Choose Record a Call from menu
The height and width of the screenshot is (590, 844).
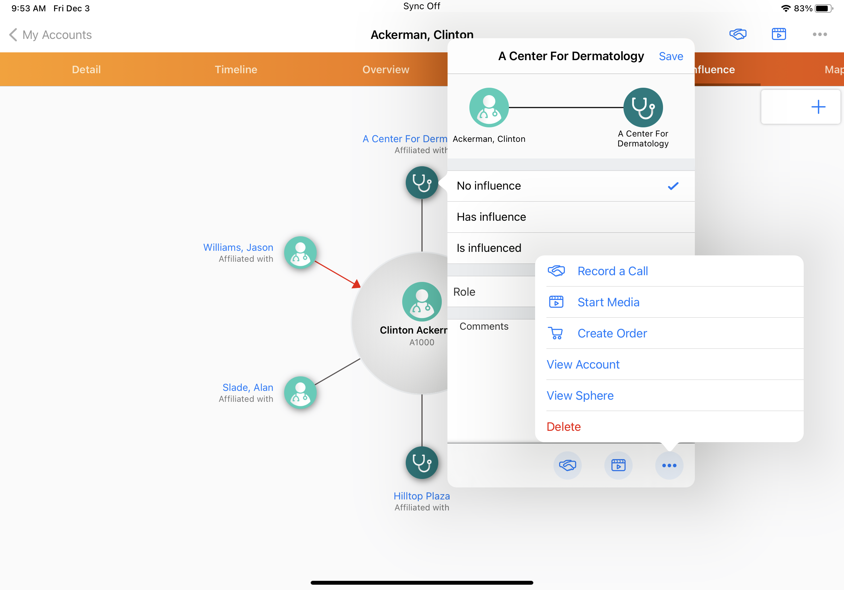point(613,271)
